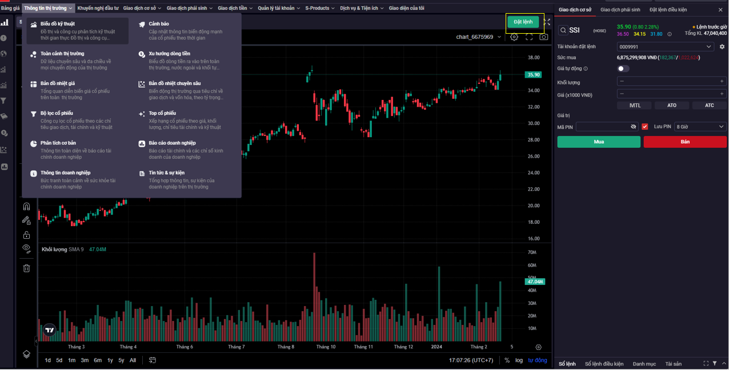Hide all drawings eye icon
Screen dimensions: 729x370
click(26, 248)
